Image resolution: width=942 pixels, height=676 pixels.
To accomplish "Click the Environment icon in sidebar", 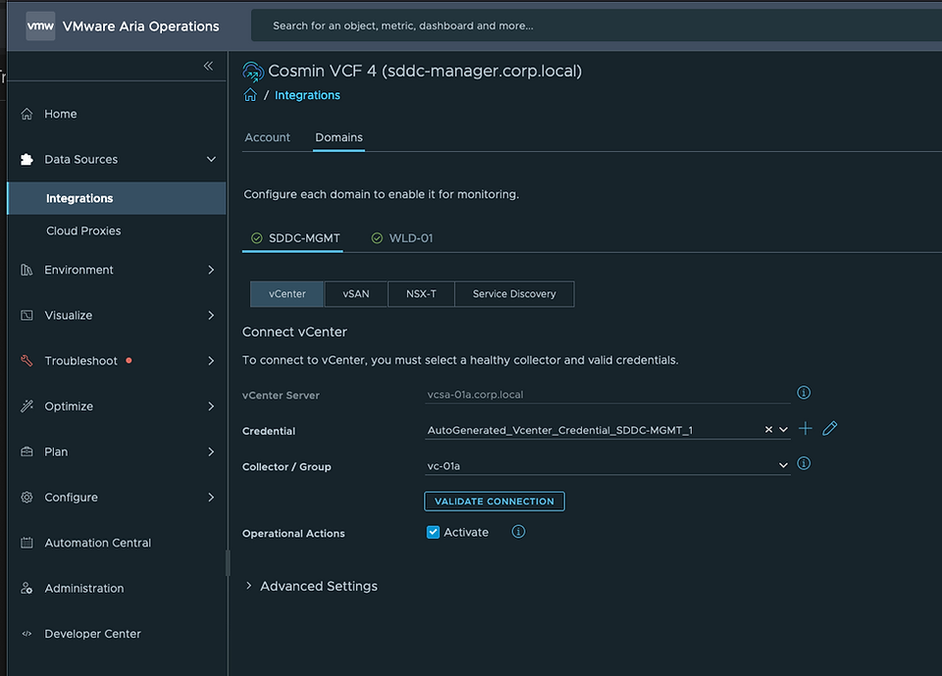I will point(26,270).
